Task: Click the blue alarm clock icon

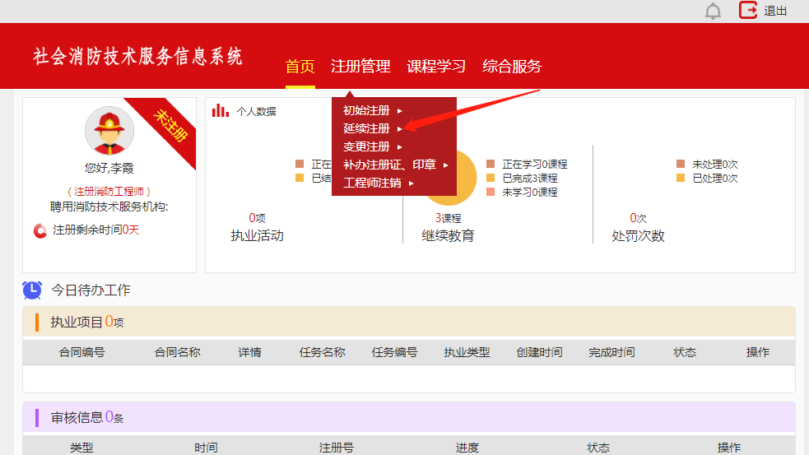Action: [32, 290]
